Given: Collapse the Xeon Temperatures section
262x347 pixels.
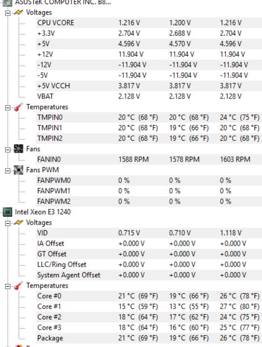Looking at the screenshot, I should 7,286.
